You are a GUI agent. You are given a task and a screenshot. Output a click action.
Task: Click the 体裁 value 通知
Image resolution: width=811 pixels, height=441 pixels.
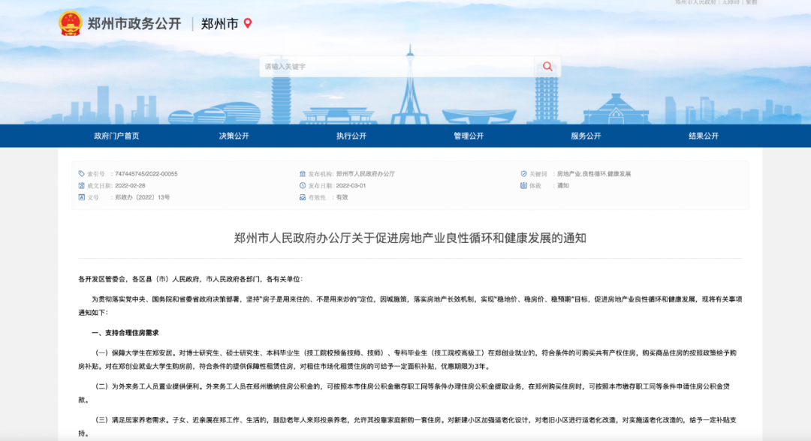562,186
